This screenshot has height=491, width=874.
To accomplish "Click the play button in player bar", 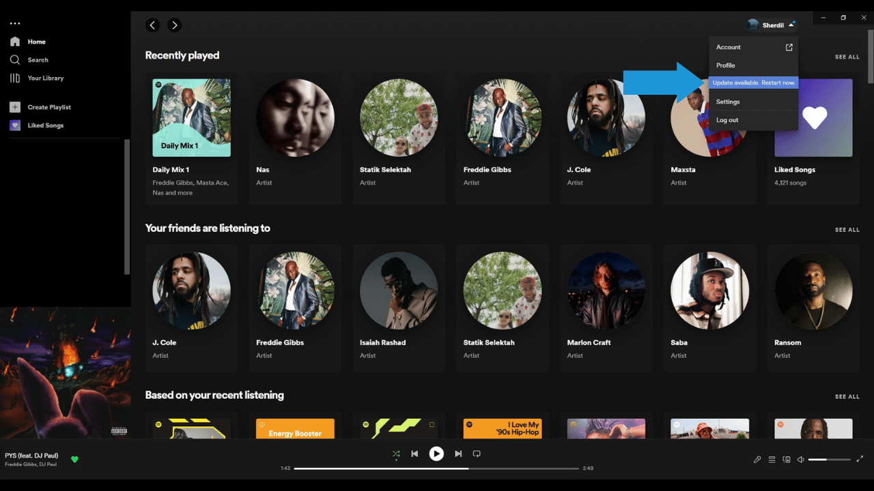I will pos(436,453).
